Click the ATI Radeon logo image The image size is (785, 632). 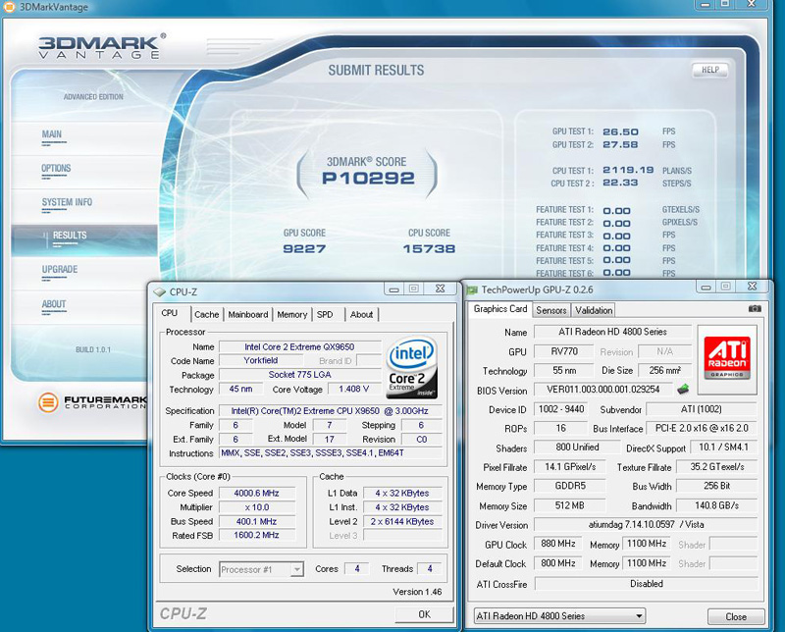coord(728,357)
